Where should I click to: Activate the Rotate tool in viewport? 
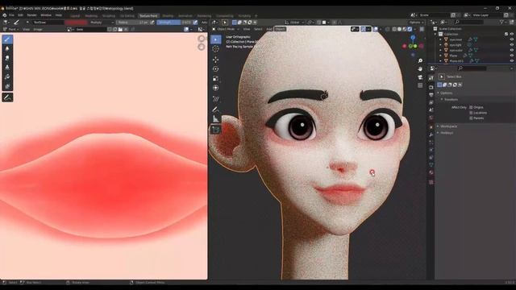(x=216, y=69)
